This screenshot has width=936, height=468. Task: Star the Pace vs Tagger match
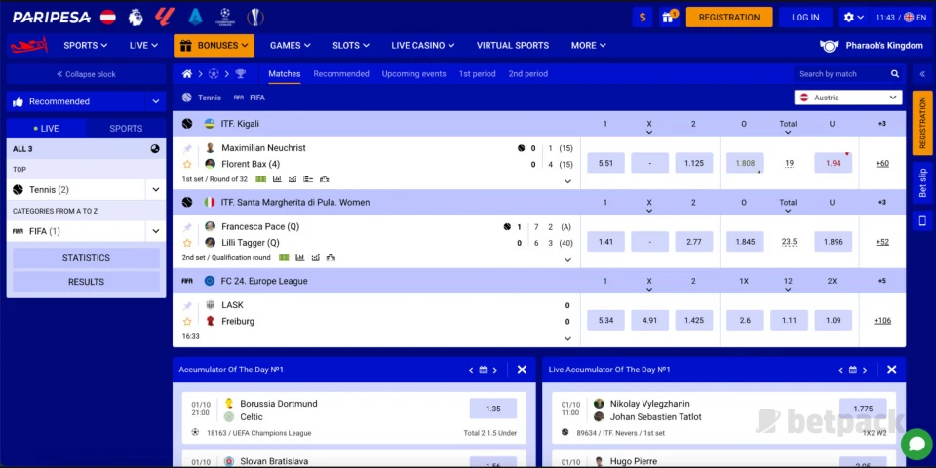187,242
